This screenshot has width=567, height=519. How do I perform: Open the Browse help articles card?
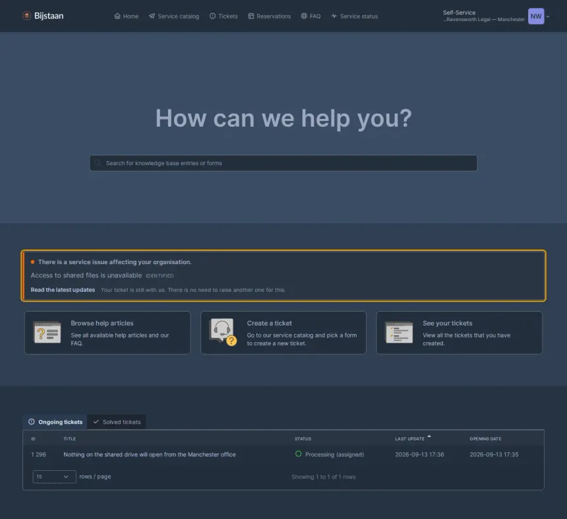click(x=107, y=333)
